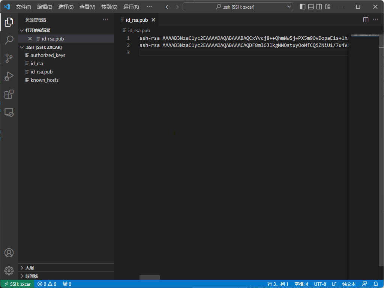
Task: Open the Manage gear settings
Action: click(9, 270)
